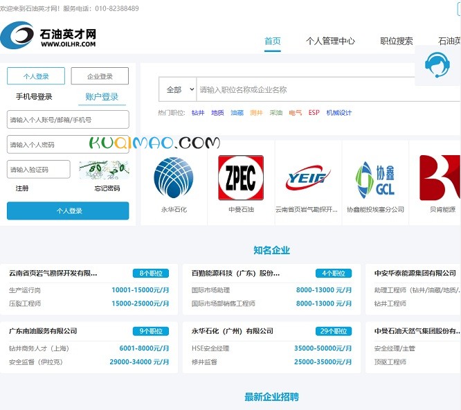Open 永华石化 company logo
The image size is (461, 410).
tap(174, 177)
